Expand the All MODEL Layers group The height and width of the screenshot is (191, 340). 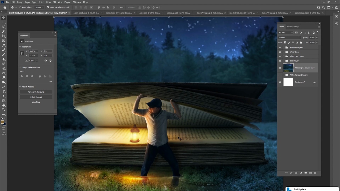284,57
